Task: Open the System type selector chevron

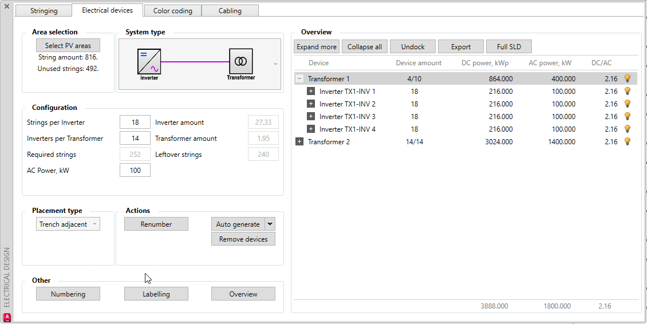Action: tap(276, 64)
